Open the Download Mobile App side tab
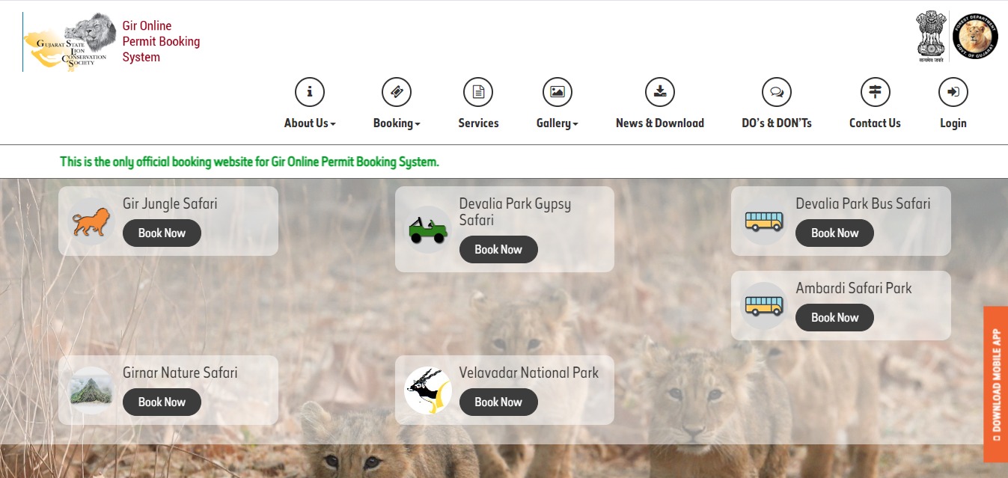 click(995, 384)
